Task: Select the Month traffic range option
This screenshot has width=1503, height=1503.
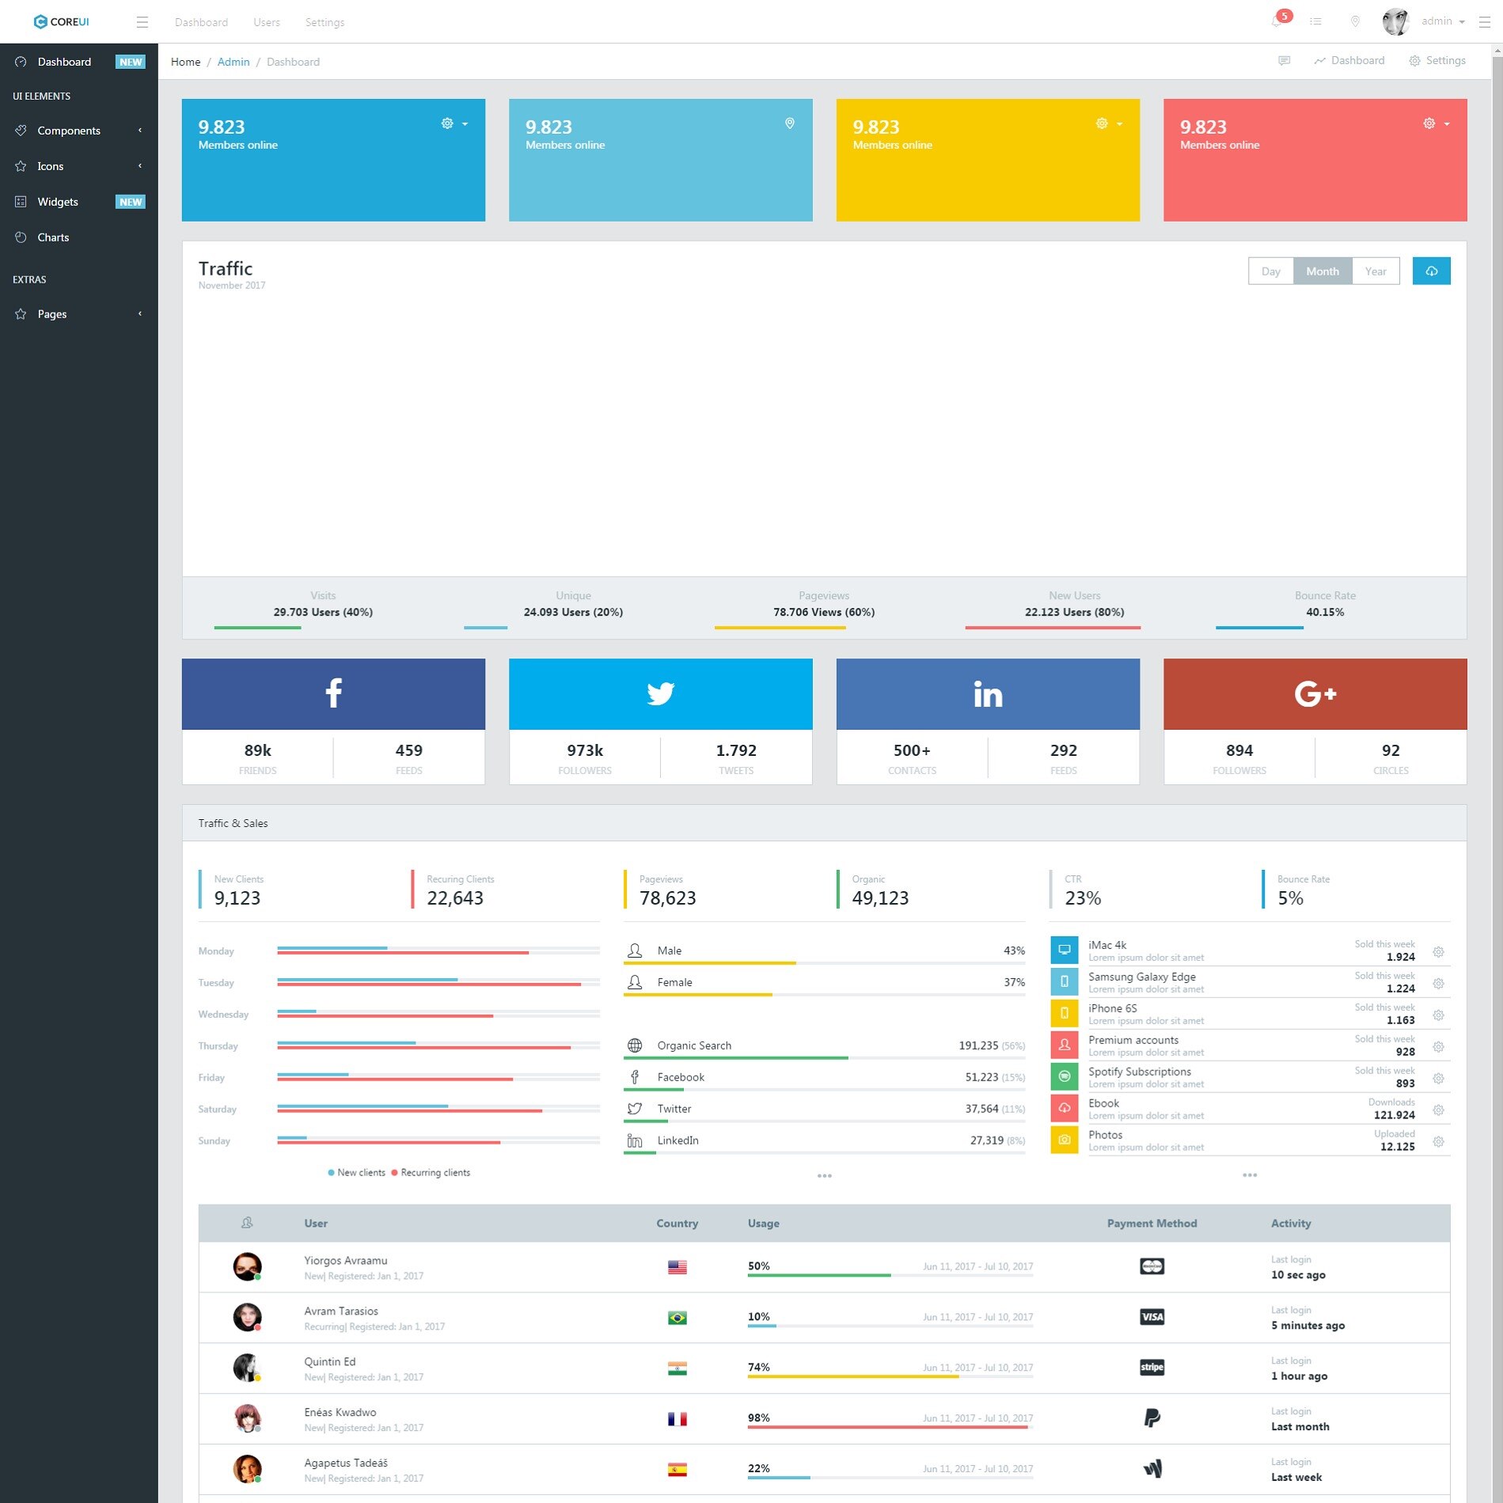Action: tap(1323, 271)
